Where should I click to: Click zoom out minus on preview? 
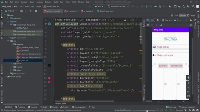pos(188,87)
